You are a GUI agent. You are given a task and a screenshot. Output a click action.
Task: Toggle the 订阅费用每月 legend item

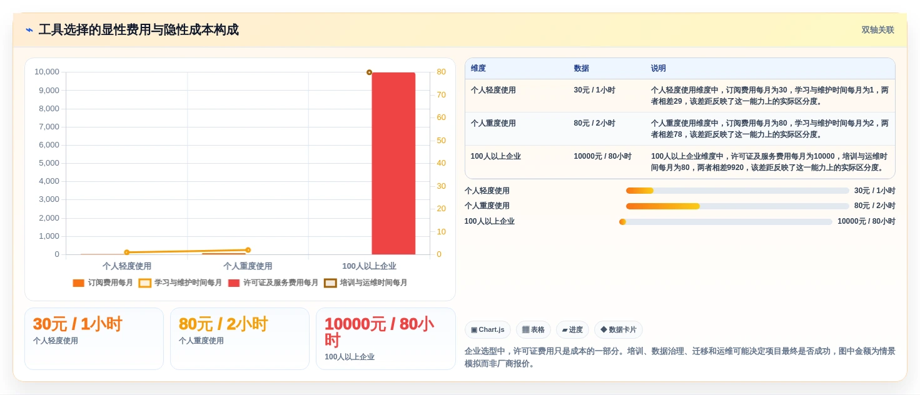pos(103,282)
